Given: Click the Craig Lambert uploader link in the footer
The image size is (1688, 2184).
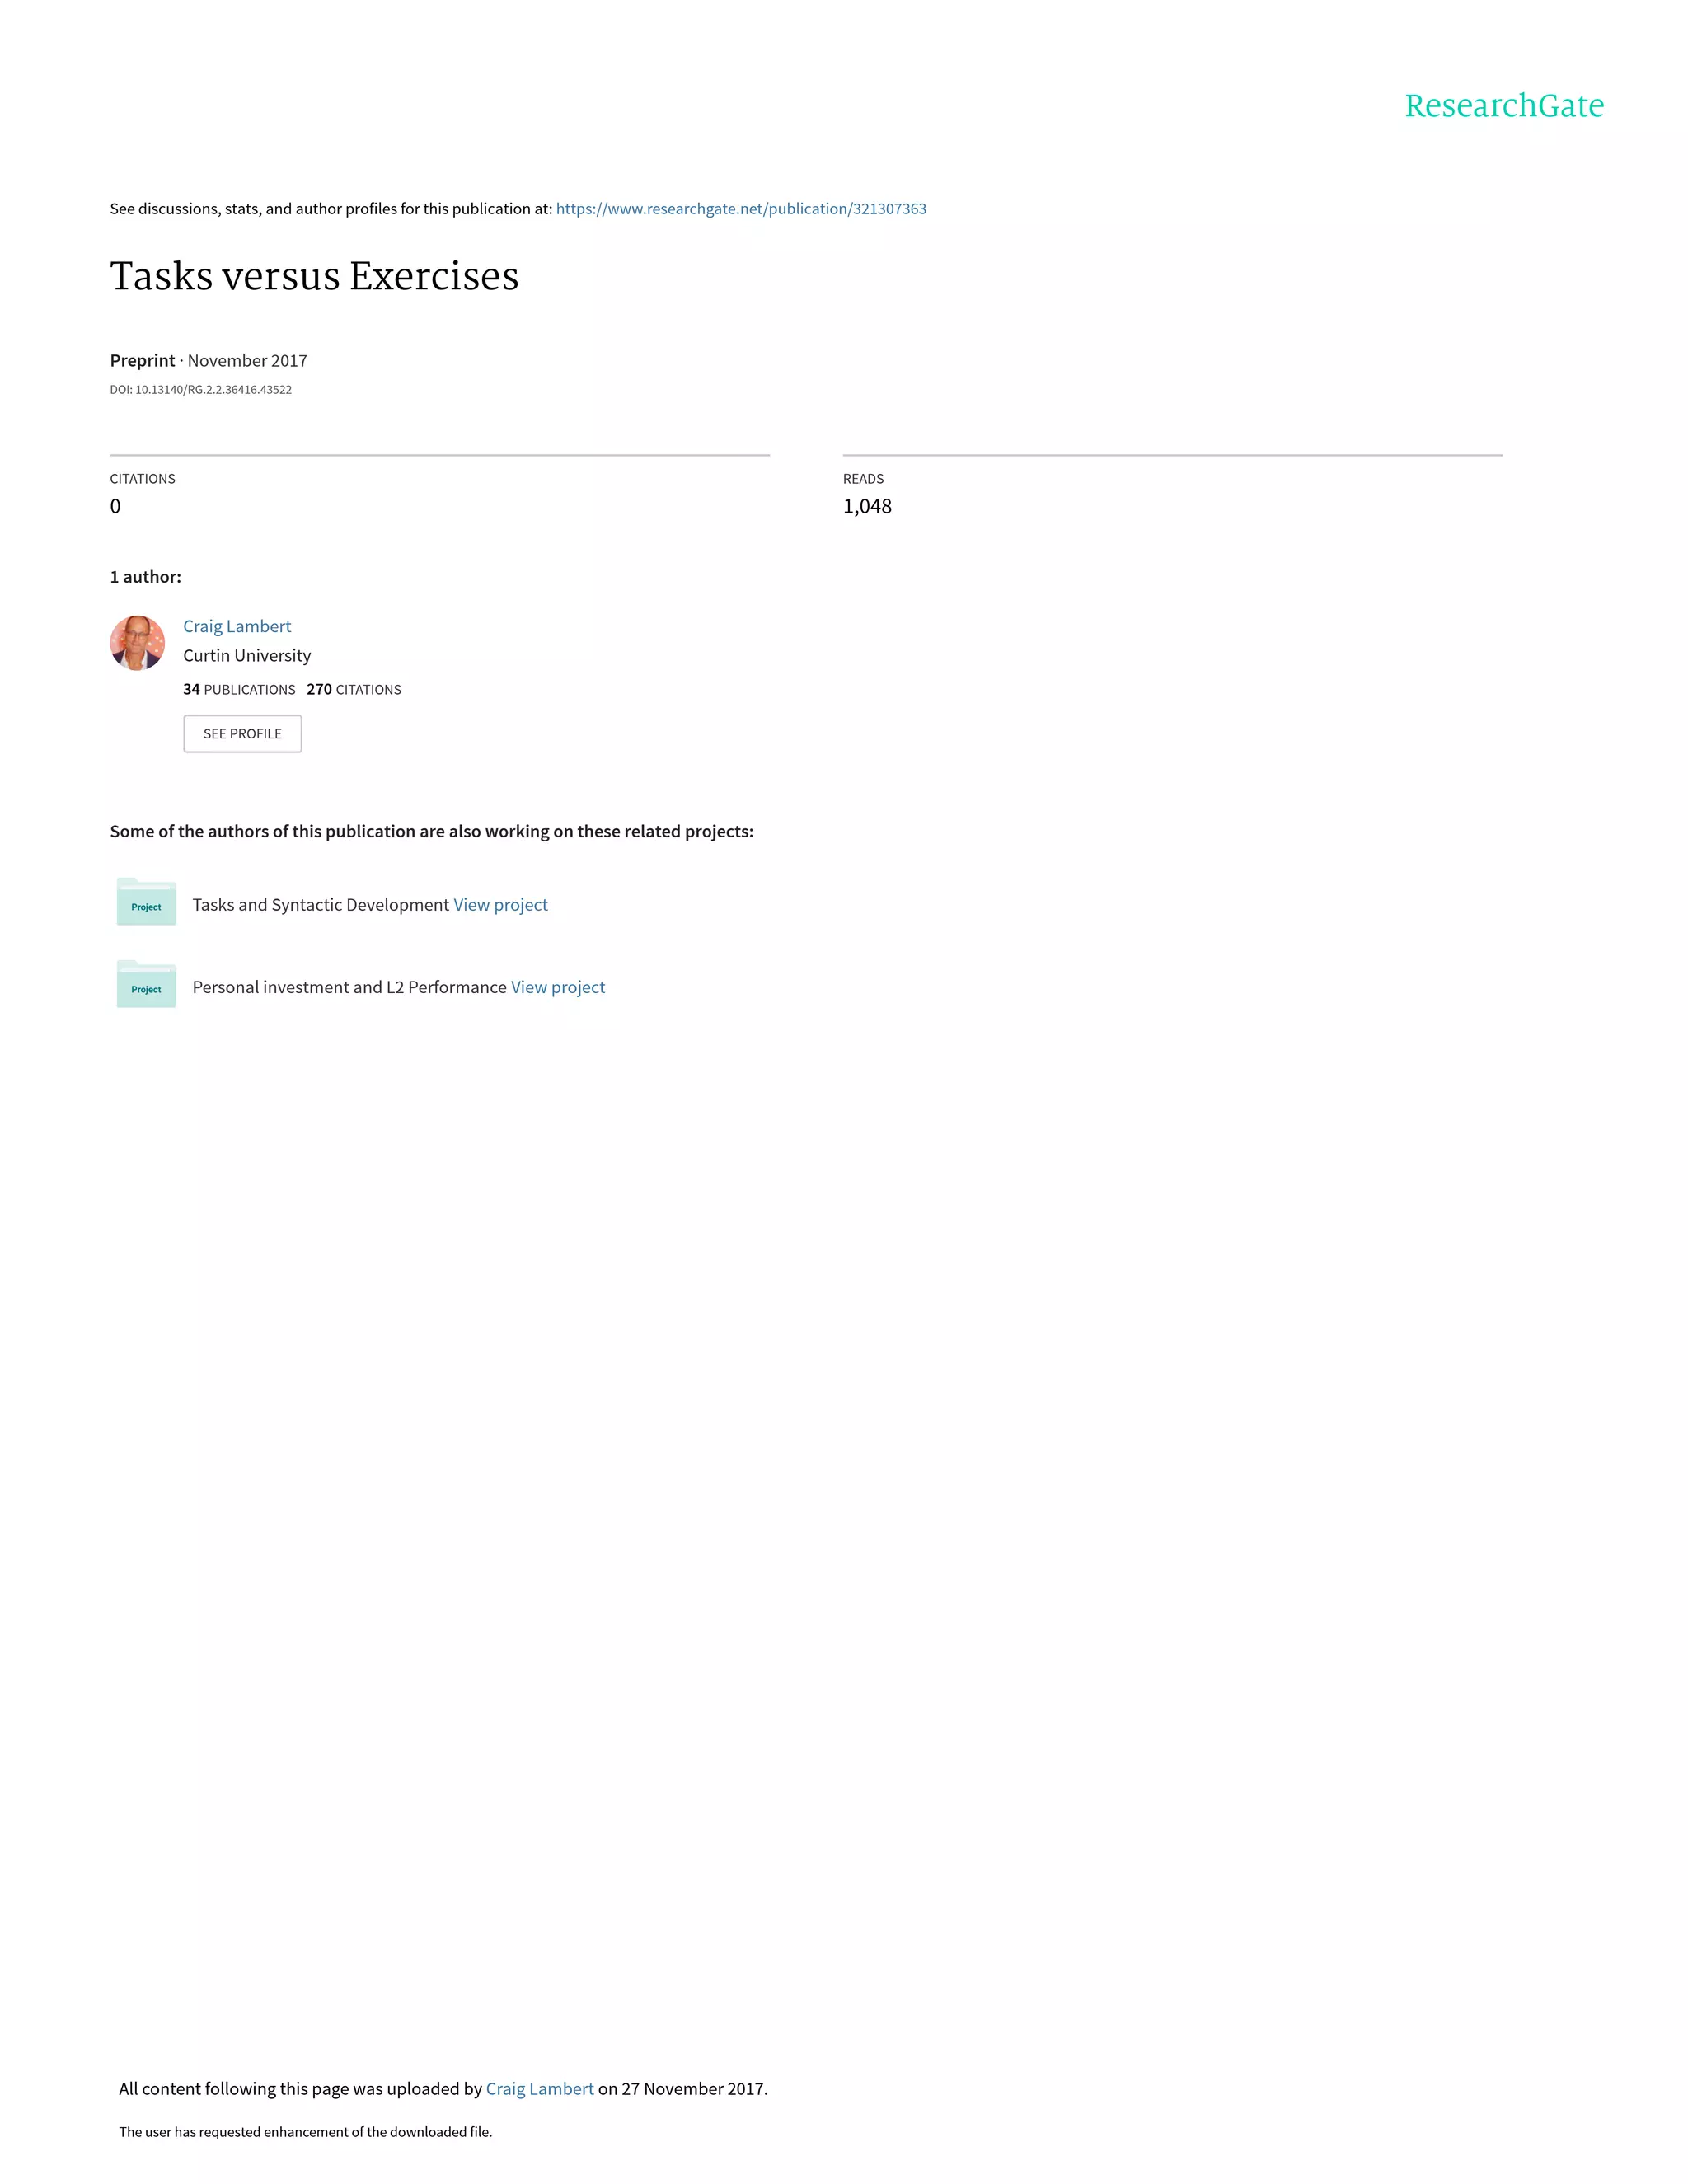Looking at the screenshot, I should pos(540,2089).
